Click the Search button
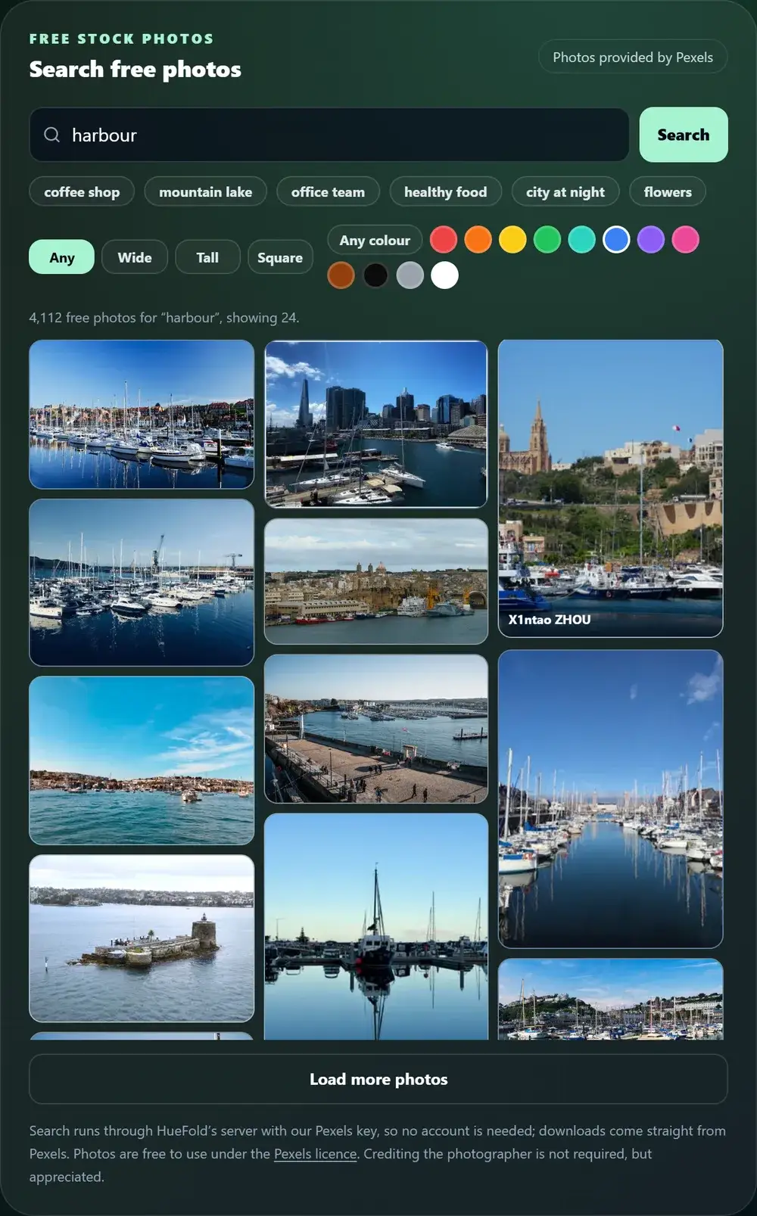 coord(684,135)
